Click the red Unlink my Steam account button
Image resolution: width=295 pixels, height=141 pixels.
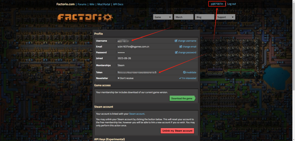[x=177, y=131]
